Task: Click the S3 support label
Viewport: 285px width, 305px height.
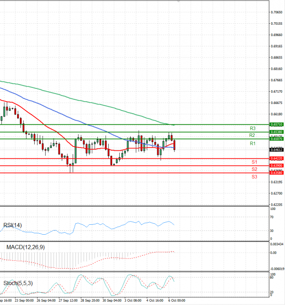Action: click(x=254, y=177)
